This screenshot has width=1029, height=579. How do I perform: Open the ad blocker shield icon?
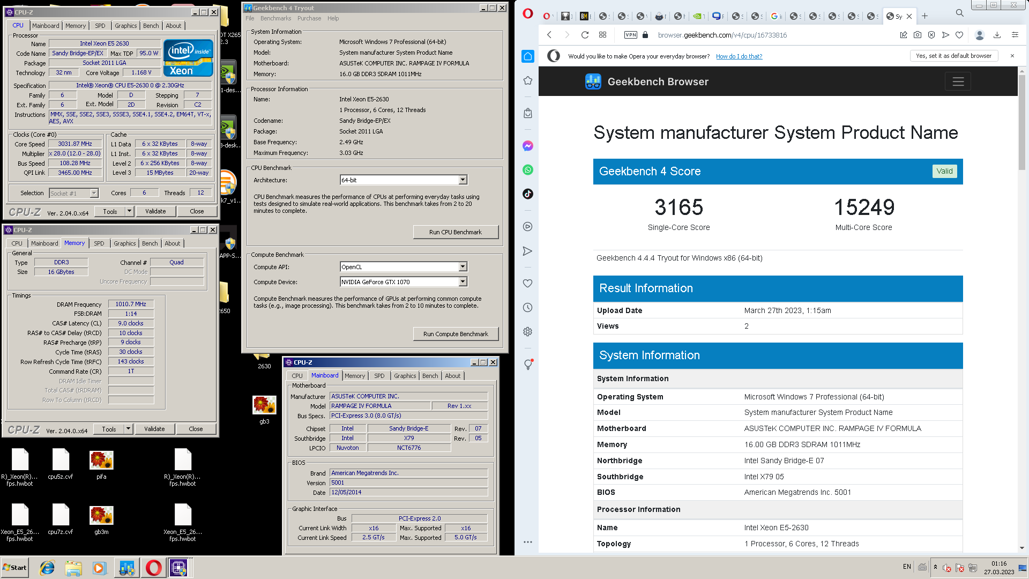(931, 35)
